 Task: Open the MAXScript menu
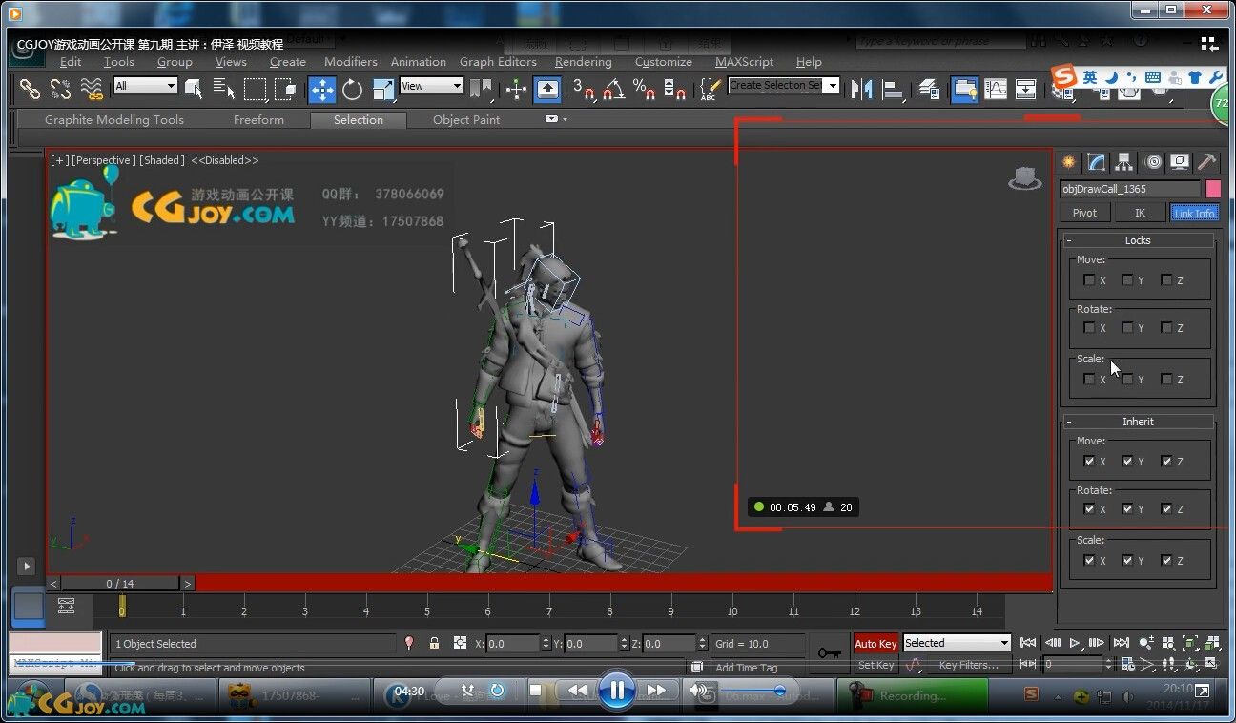point(744,62)
